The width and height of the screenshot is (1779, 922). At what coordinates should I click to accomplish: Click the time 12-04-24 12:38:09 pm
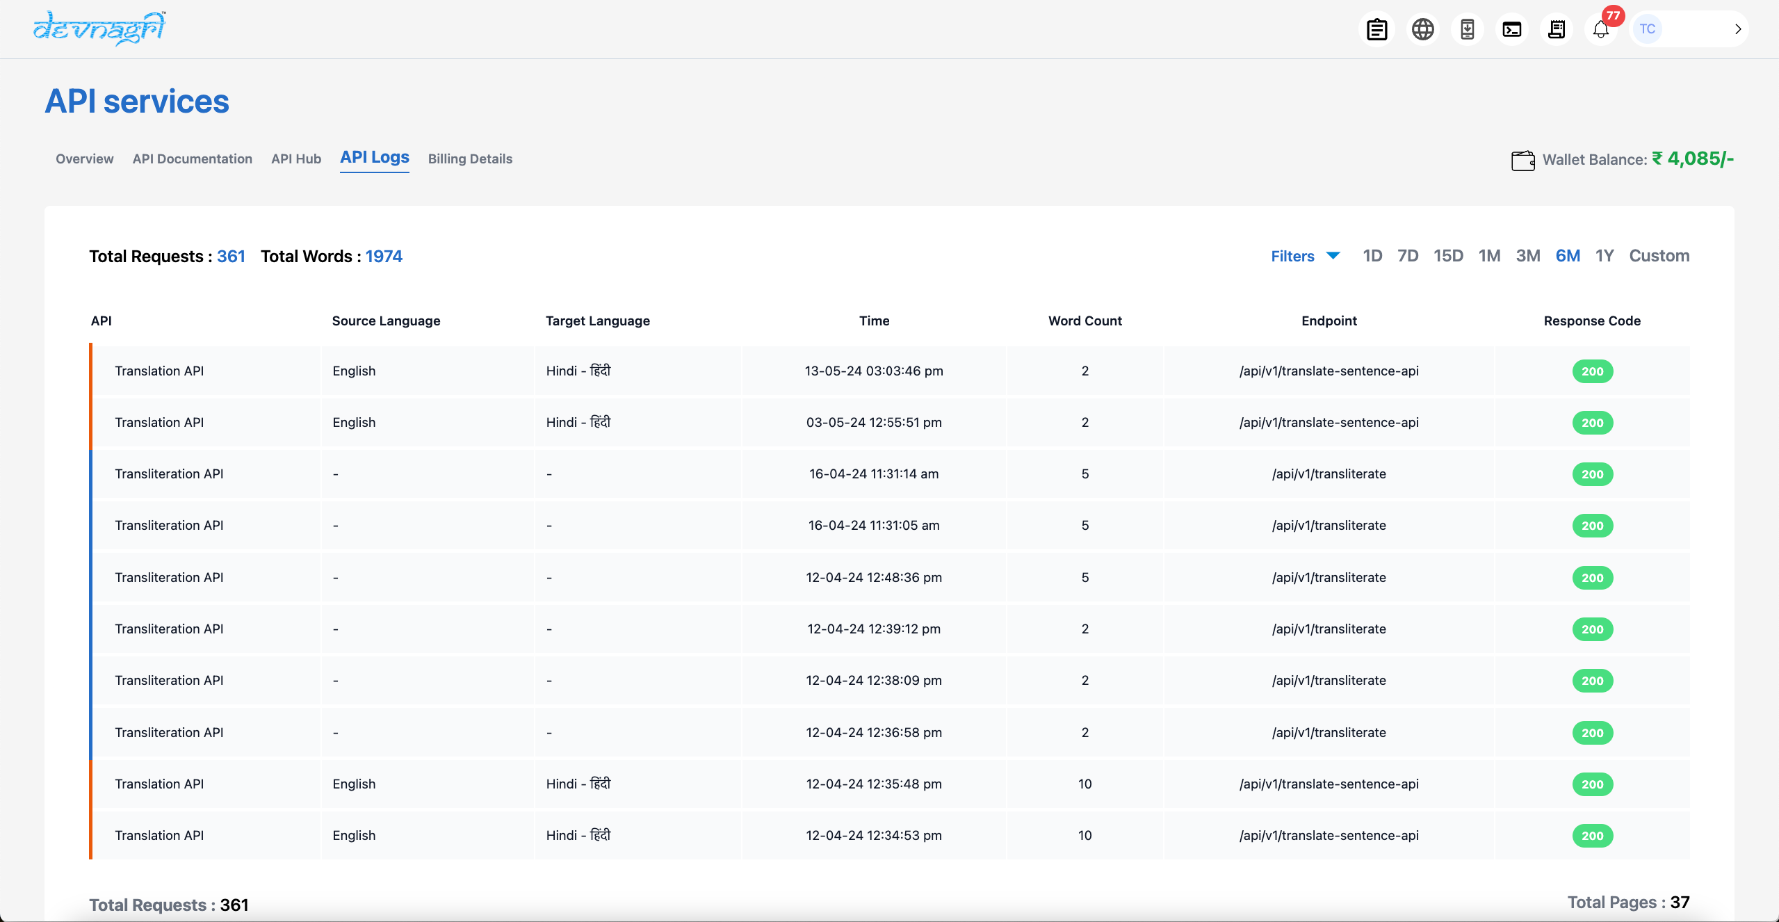tap(874, 680)
